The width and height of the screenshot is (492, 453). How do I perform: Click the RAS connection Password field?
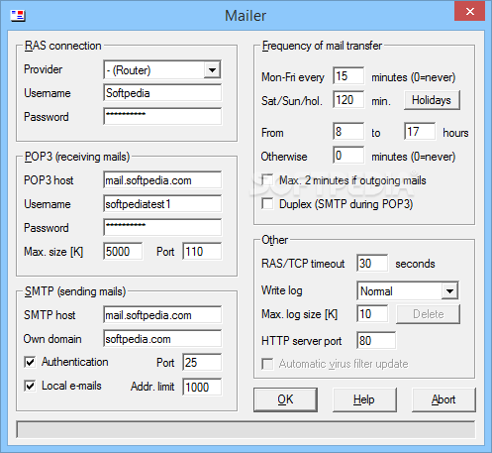[x=162, y=116]
